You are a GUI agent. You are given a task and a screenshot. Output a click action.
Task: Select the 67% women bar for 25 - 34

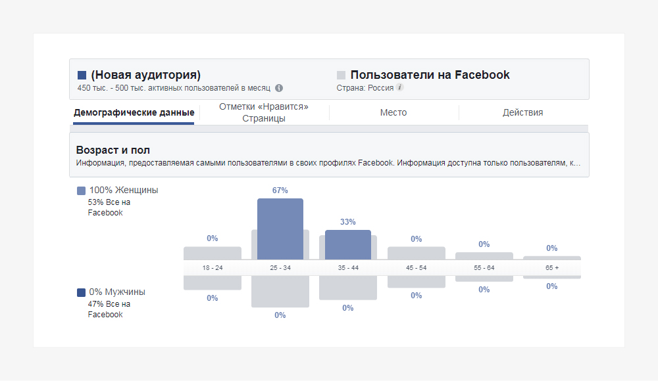click(x=280, y=228)
